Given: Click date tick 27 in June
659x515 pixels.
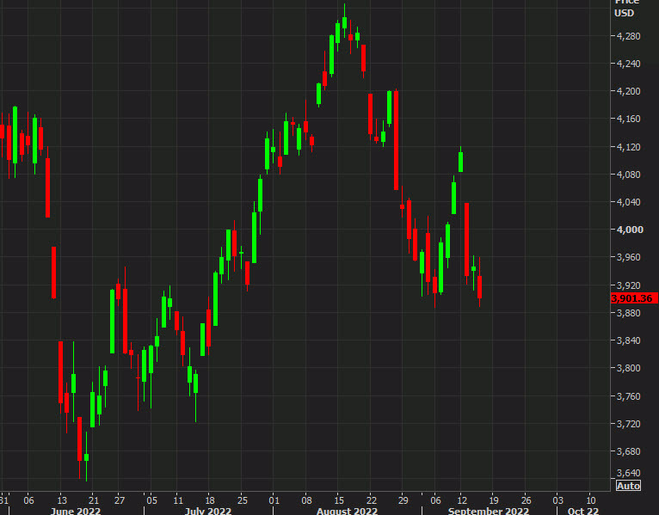Looking at the screenshot, I should pyautogui.click(x=120, y=500).
